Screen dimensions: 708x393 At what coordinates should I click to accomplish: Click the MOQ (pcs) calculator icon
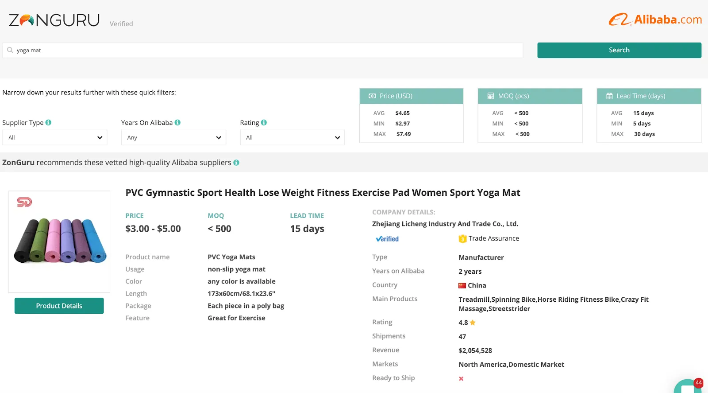491,96
